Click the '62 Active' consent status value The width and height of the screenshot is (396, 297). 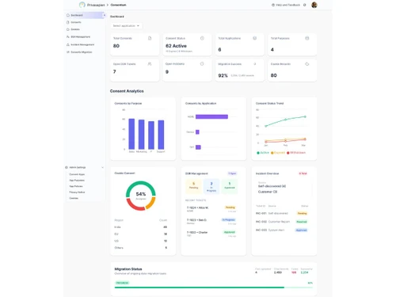tap(176, 46)
